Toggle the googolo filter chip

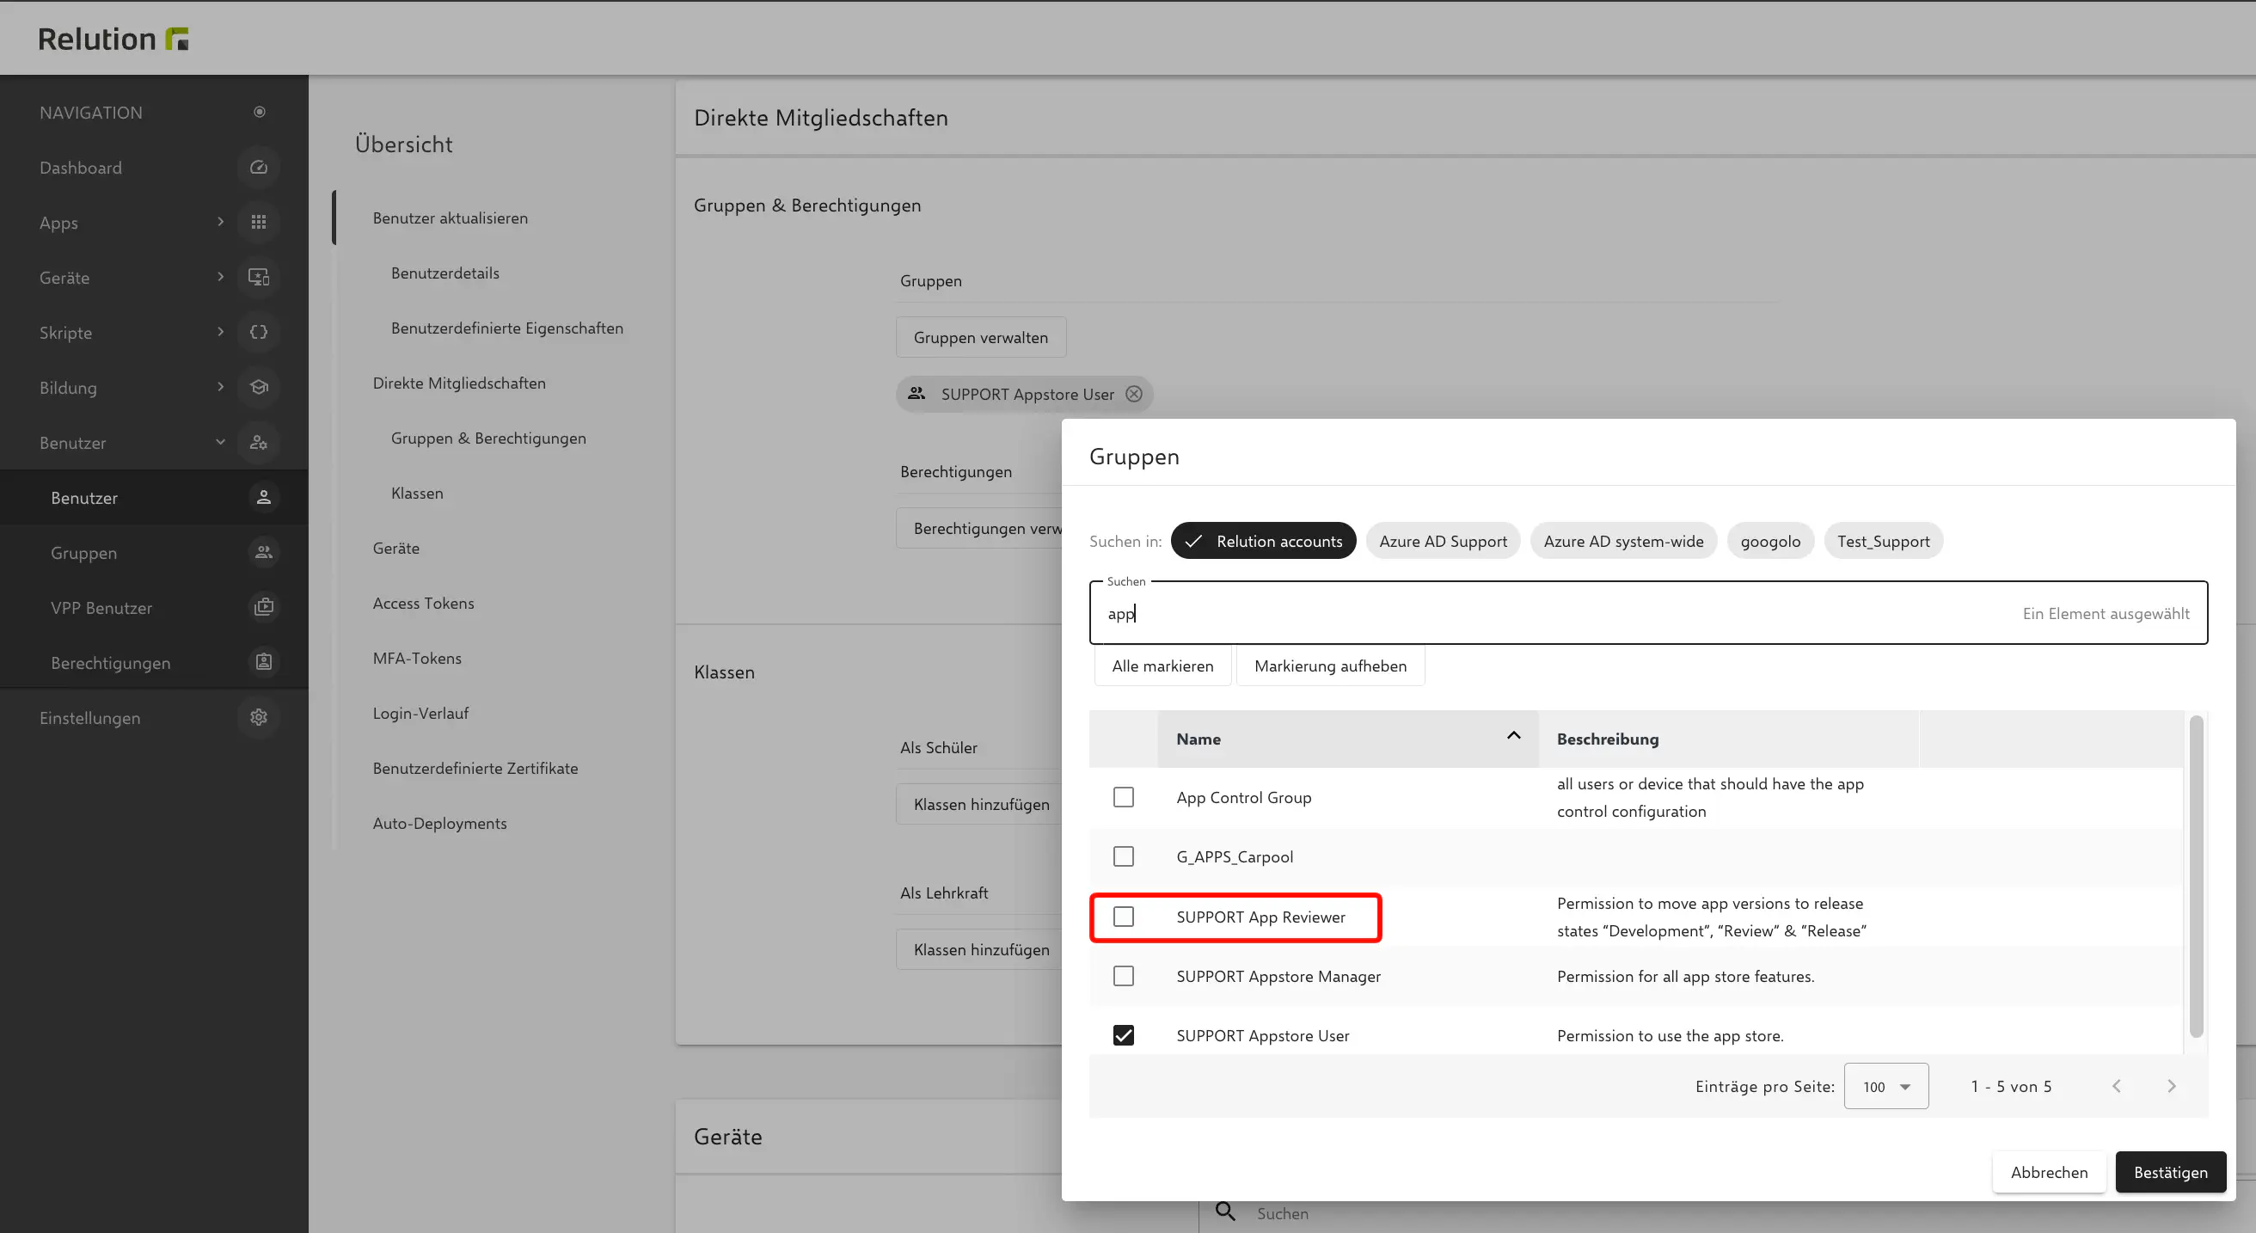click(x=1770, y=541)
